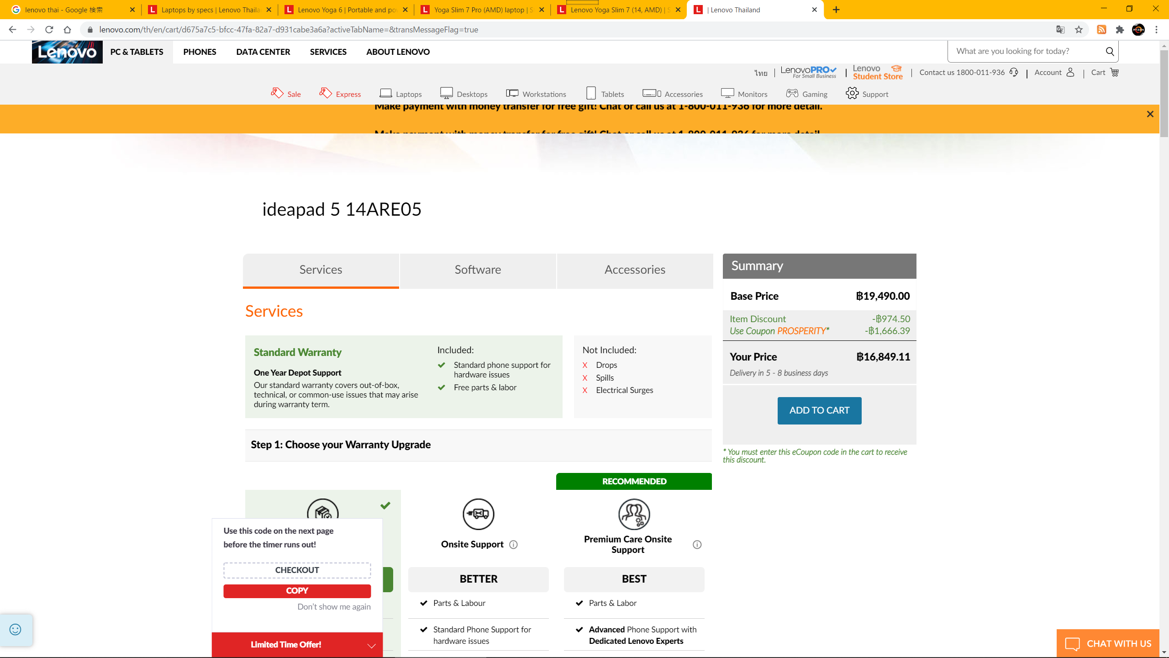This screenshot has width=1169, height=658.
Task: Collapse the Limited Time Offer panel
Action: tap(371, 645)
